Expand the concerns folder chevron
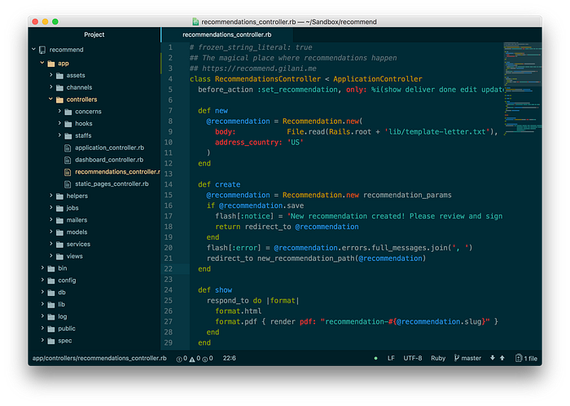 click(59, 111)
